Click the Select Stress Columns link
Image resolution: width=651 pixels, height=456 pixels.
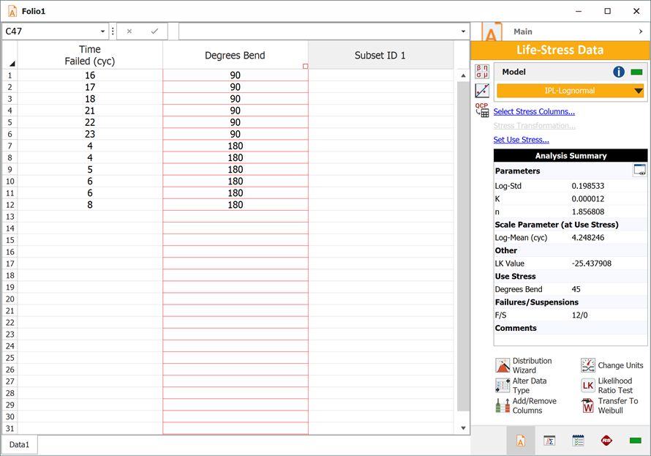pyautogui.click(x=534, y=112)
